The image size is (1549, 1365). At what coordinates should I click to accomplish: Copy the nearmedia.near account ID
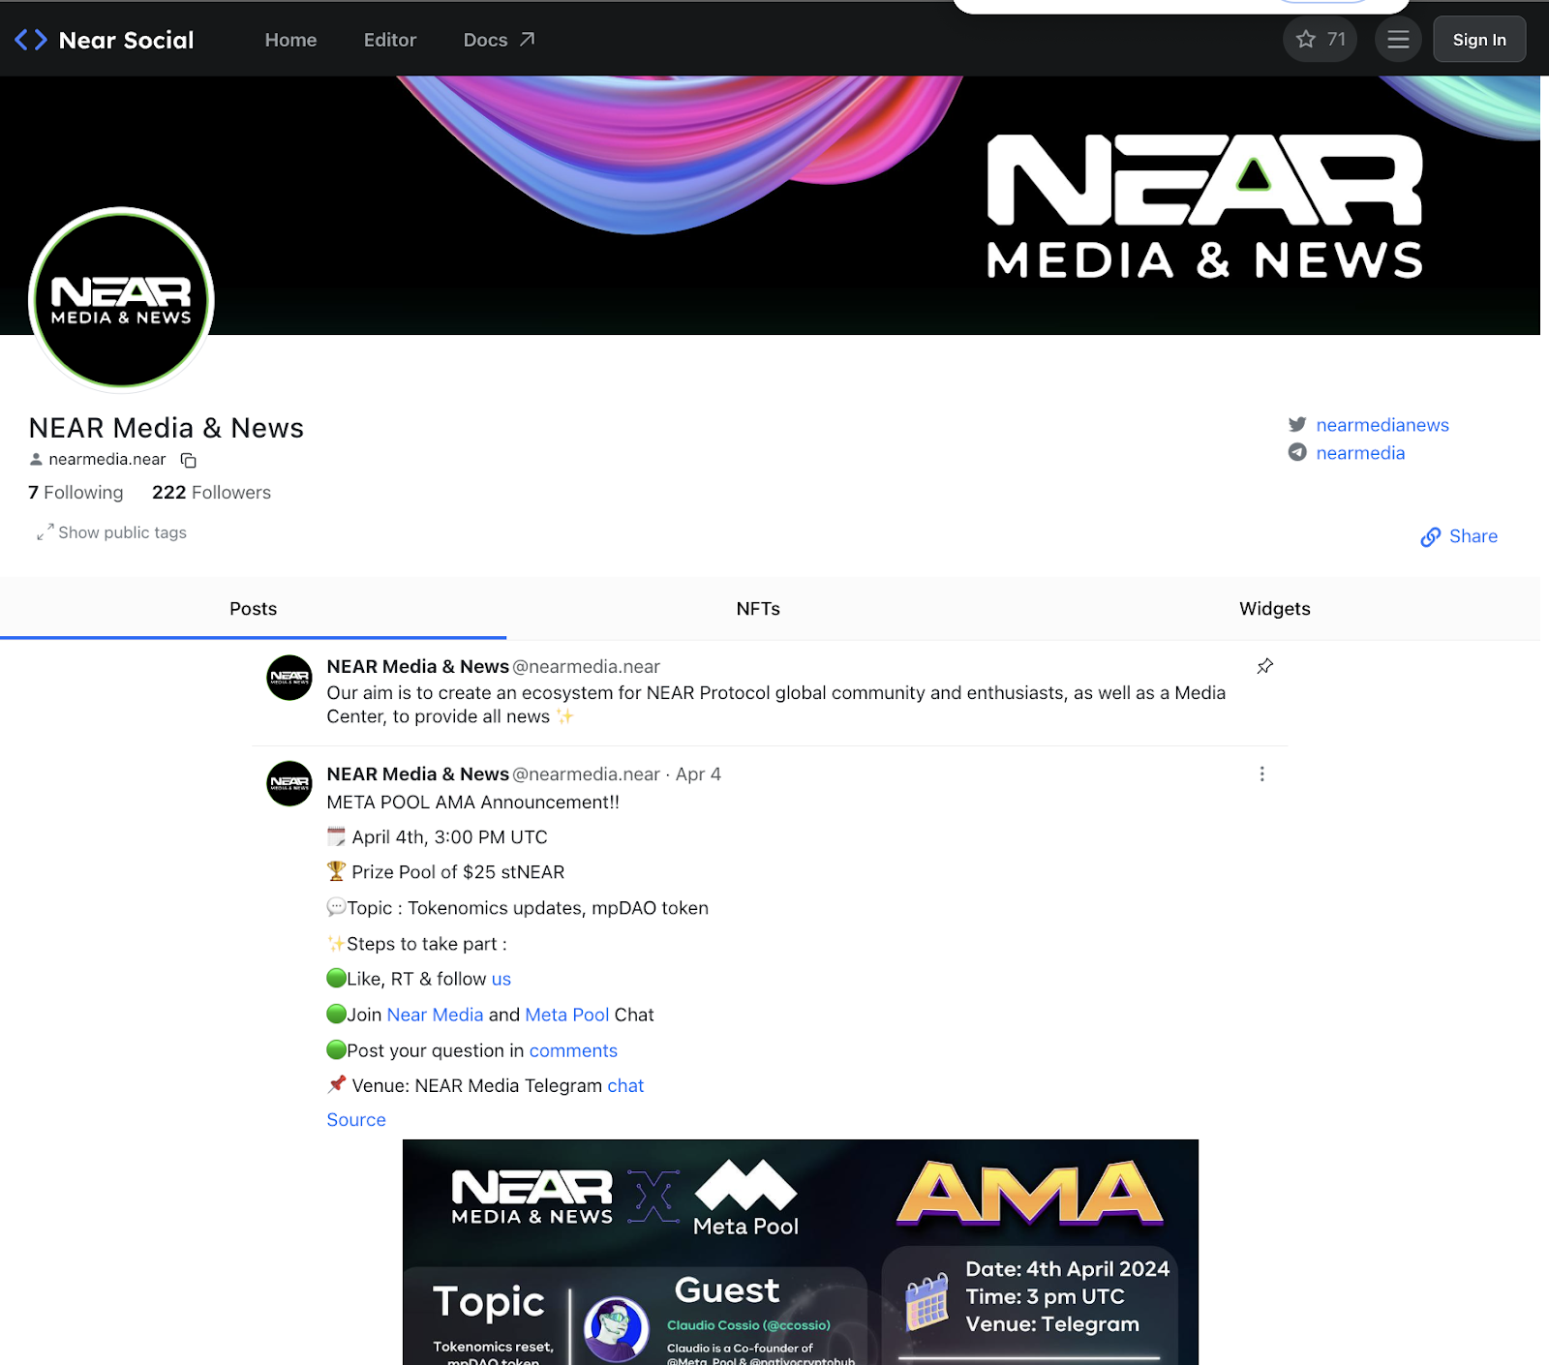coord(189,460)
